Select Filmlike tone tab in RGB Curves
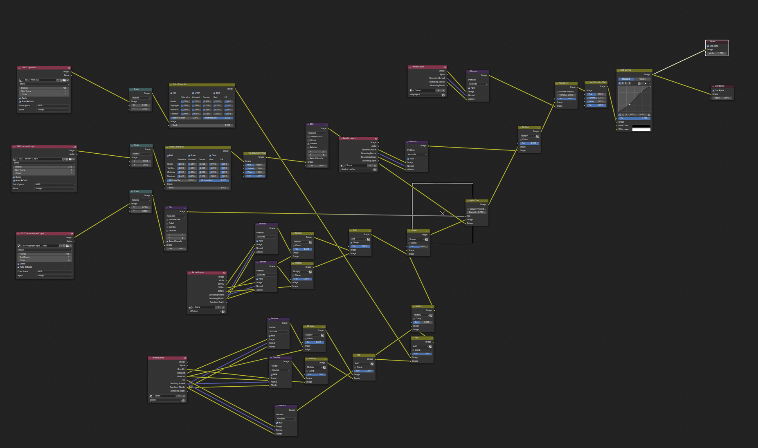Viewport: 758px width, 448px height. pos(642,79)
